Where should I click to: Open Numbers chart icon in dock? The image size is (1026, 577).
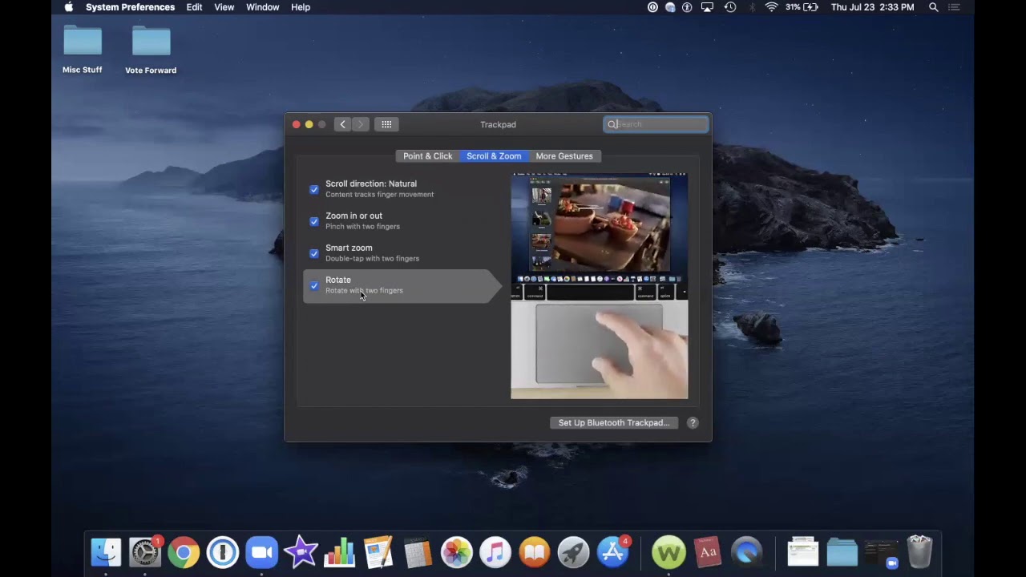(x=340, y=552)
